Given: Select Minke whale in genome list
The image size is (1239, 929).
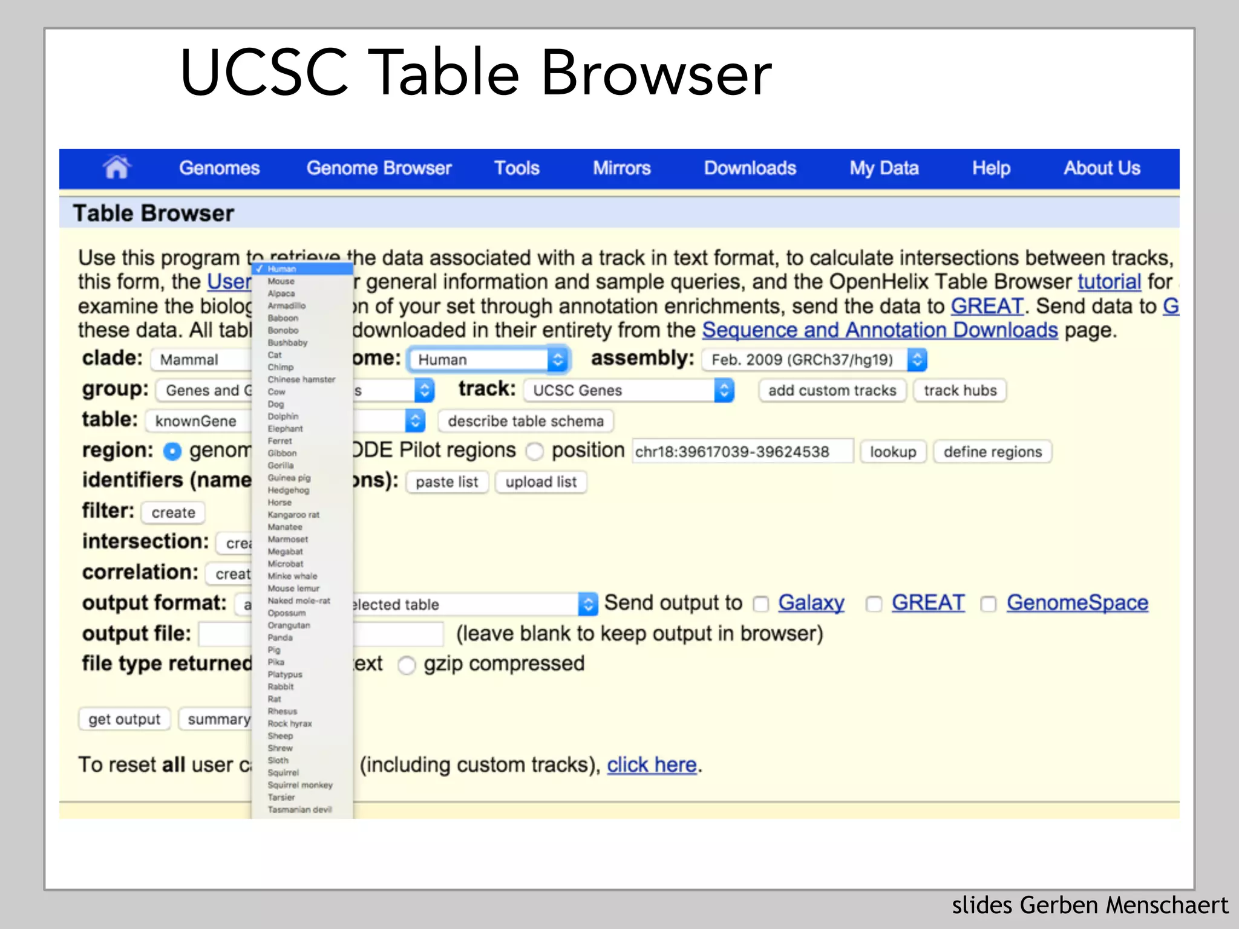Looking at the screenshot, I should (302, 576).
